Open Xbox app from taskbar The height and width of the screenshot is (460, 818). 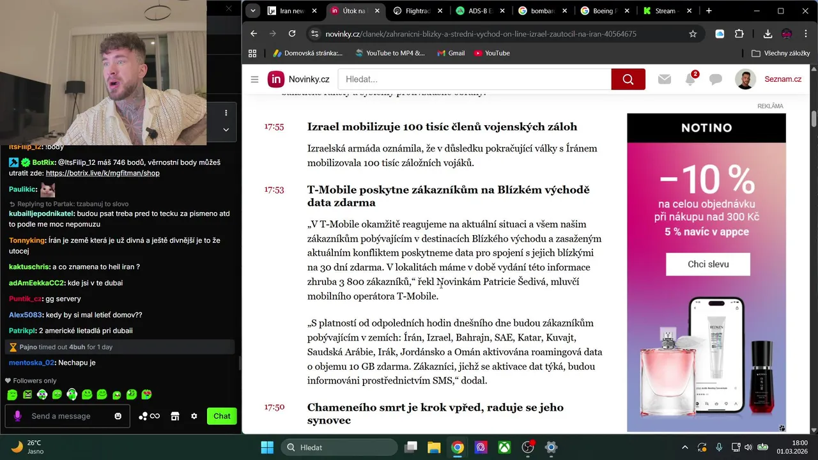(504, 447)
